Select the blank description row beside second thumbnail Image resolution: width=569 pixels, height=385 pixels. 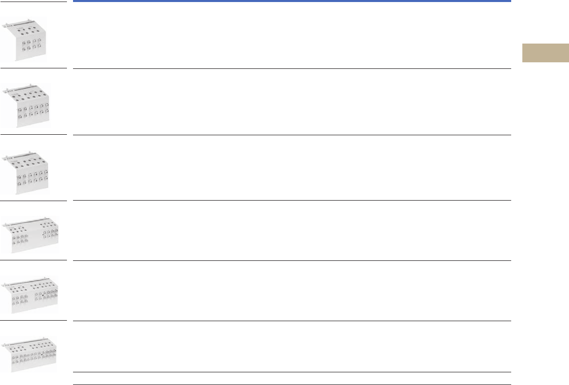[x=292, y=102]
